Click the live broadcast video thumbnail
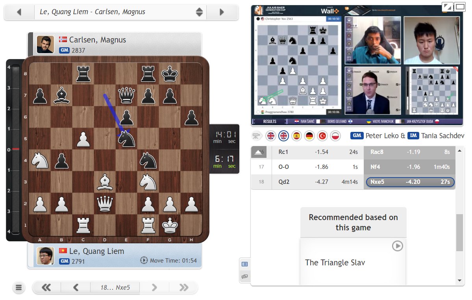This screenshot has width=472, height=300. (357, 65)
